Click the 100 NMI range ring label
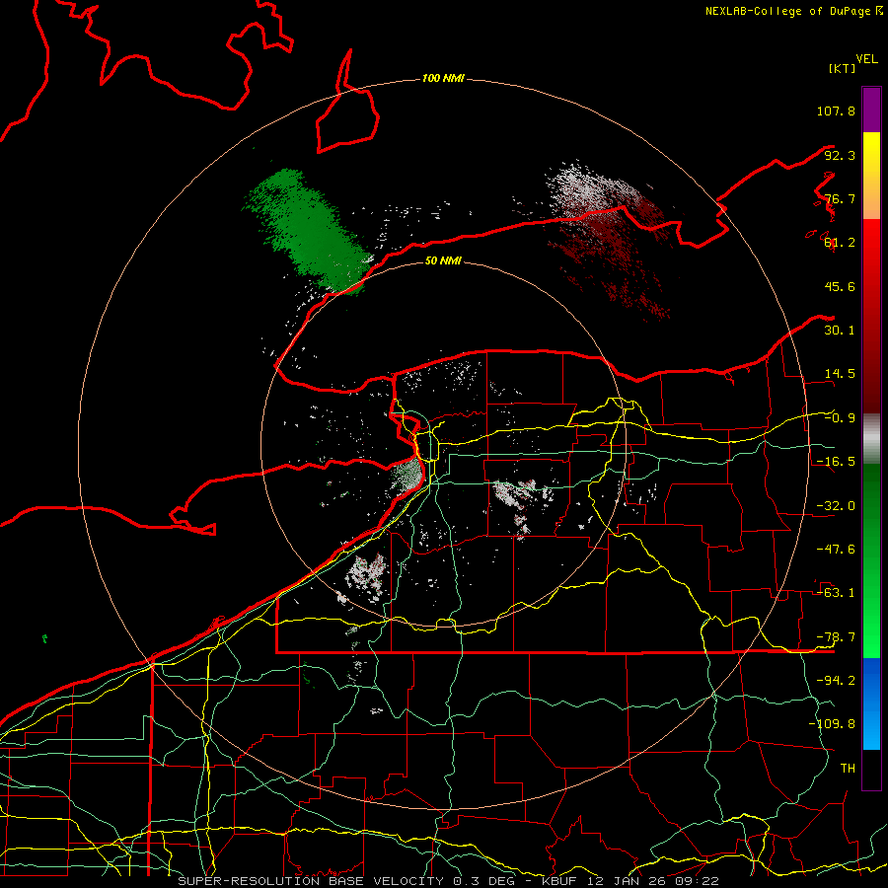This screenshot has width=888, height=888. (443, 78)
